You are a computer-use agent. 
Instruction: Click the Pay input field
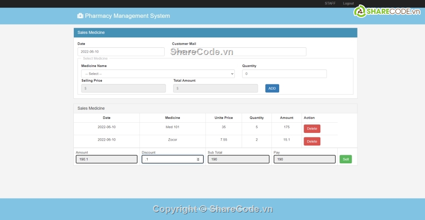[x=304, y=159]
